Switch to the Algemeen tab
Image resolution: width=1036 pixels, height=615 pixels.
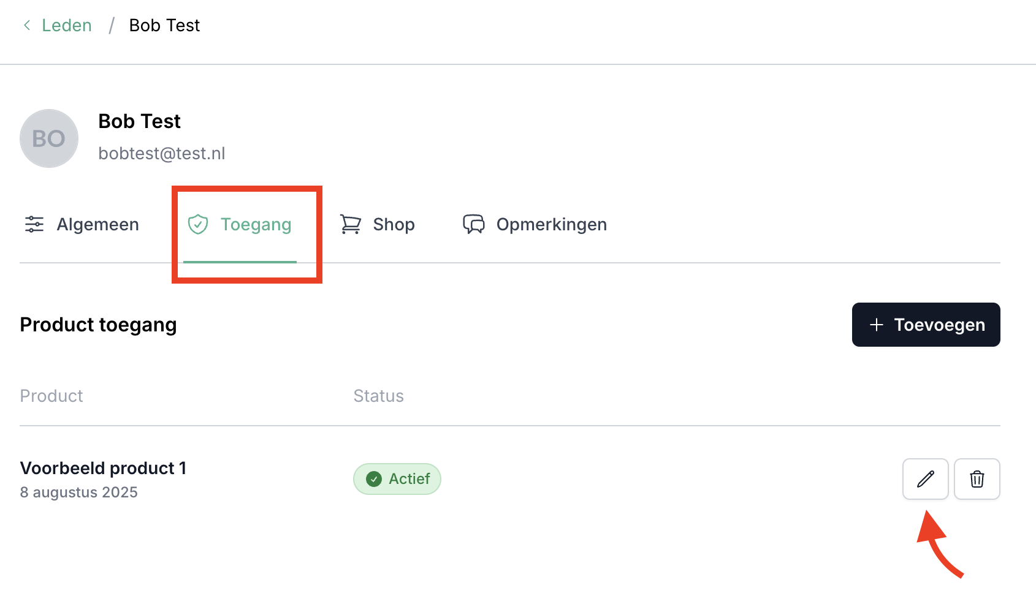tap(97, 224)
